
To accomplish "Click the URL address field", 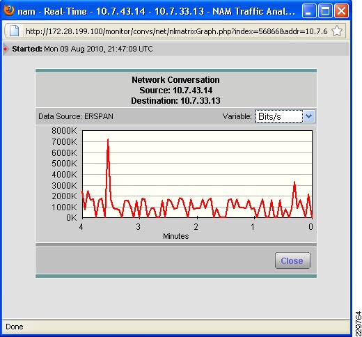I will click(x=176, y=31).
